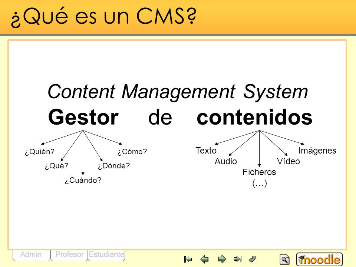Click the next slide green arrow
The image size is (356, 267).
click(x=222, y=259)
